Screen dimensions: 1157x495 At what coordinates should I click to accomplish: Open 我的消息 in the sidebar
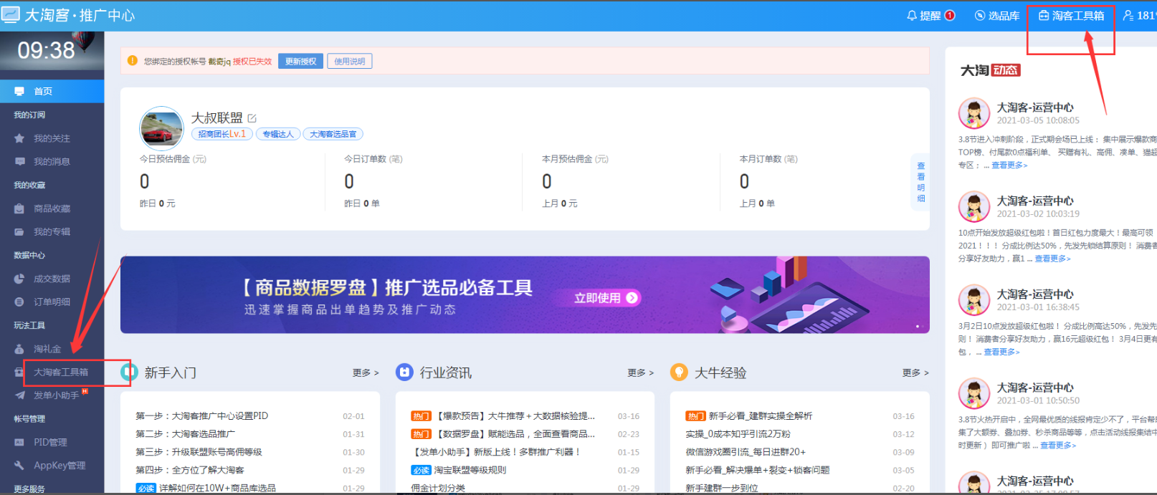click(x=52, y=162)
